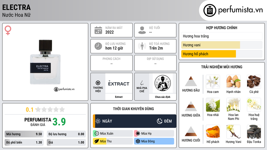
Task: Click the Giá 1.00 rating bar
Action: coord(66,142)
